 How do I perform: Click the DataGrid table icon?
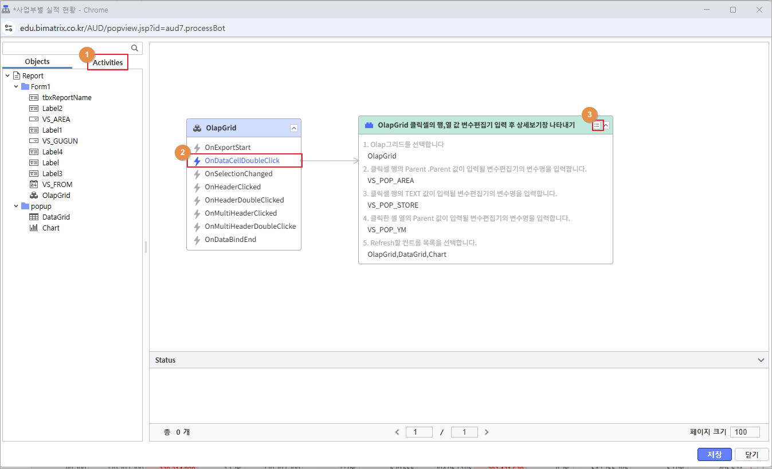(x=33, y=217)
